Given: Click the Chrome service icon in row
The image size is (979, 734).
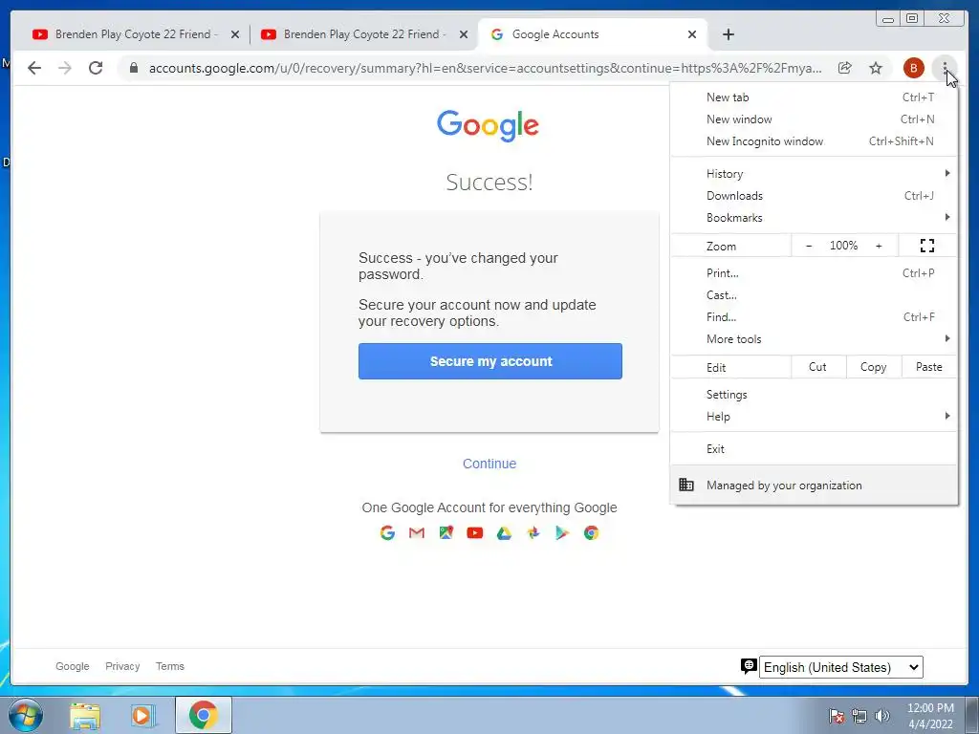Looking at the screenshot, I should [x=591, y=532].
